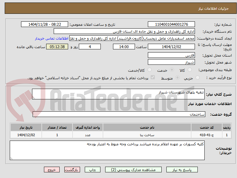
Task: Click the تعداد / مقدار column header
Action: tap(57, 127)
